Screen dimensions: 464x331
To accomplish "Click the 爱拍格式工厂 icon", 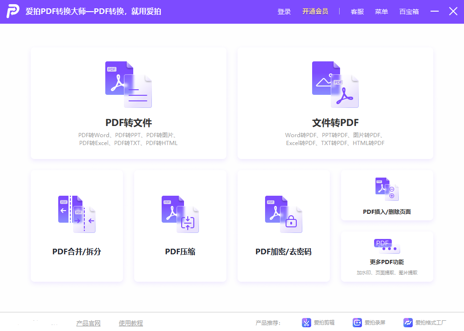I will (408, 323).
